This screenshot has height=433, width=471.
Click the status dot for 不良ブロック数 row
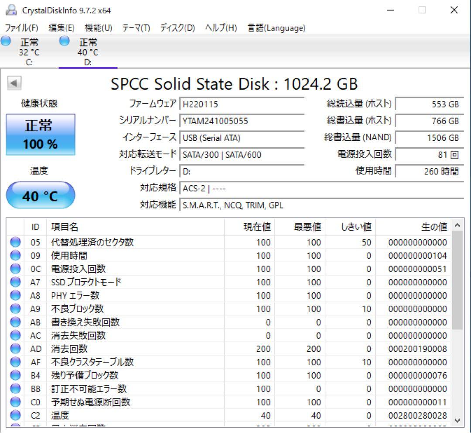click(15, 309)
